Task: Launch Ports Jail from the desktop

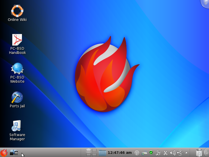Action: click(x=17, y=98)
